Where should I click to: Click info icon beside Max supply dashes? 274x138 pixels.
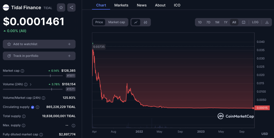pyautogui.click(x=73, y=125)
